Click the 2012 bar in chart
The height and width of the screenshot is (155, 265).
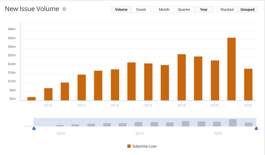coord(82,87)
